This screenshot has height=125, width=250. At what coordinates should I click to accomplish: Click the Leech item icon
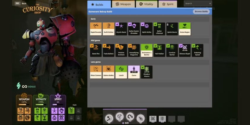pos(121,72)
